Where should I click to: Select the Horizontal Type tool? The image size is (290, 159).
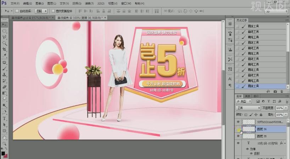4,118
